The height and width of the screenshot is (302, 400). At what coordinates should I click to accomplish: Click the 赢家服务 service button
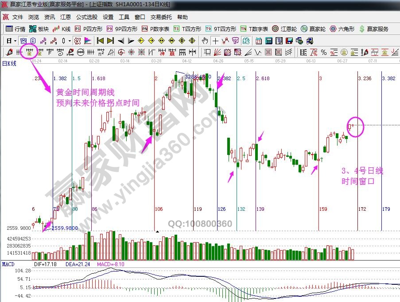(374, 29)
